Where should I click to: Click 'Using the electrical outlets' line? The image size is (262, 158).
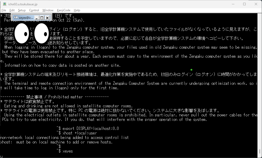[131, 115]
